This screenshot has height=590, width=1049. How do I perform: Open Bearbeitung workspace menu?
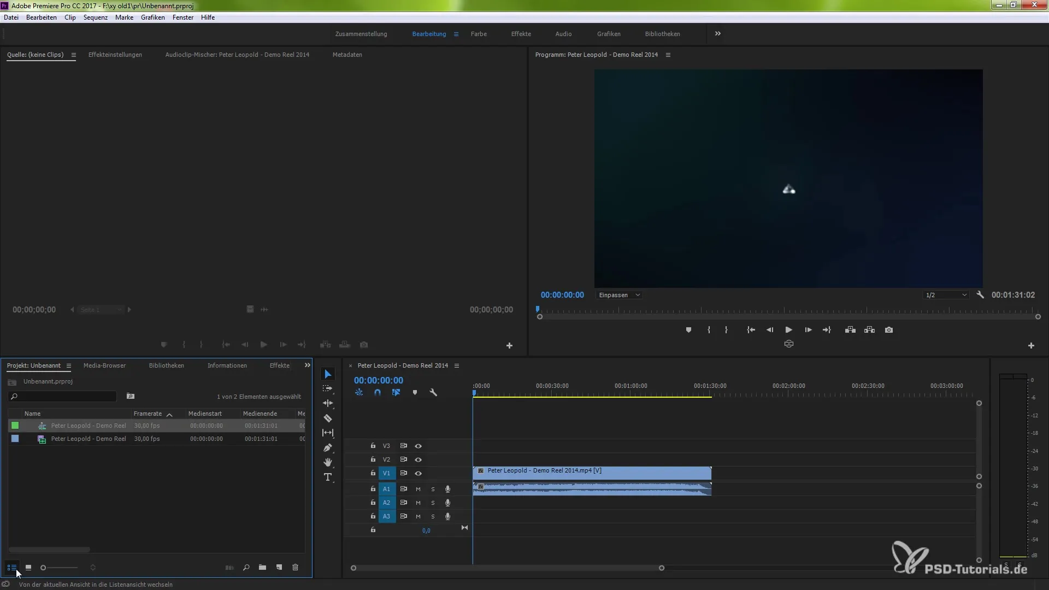[456, 34]
